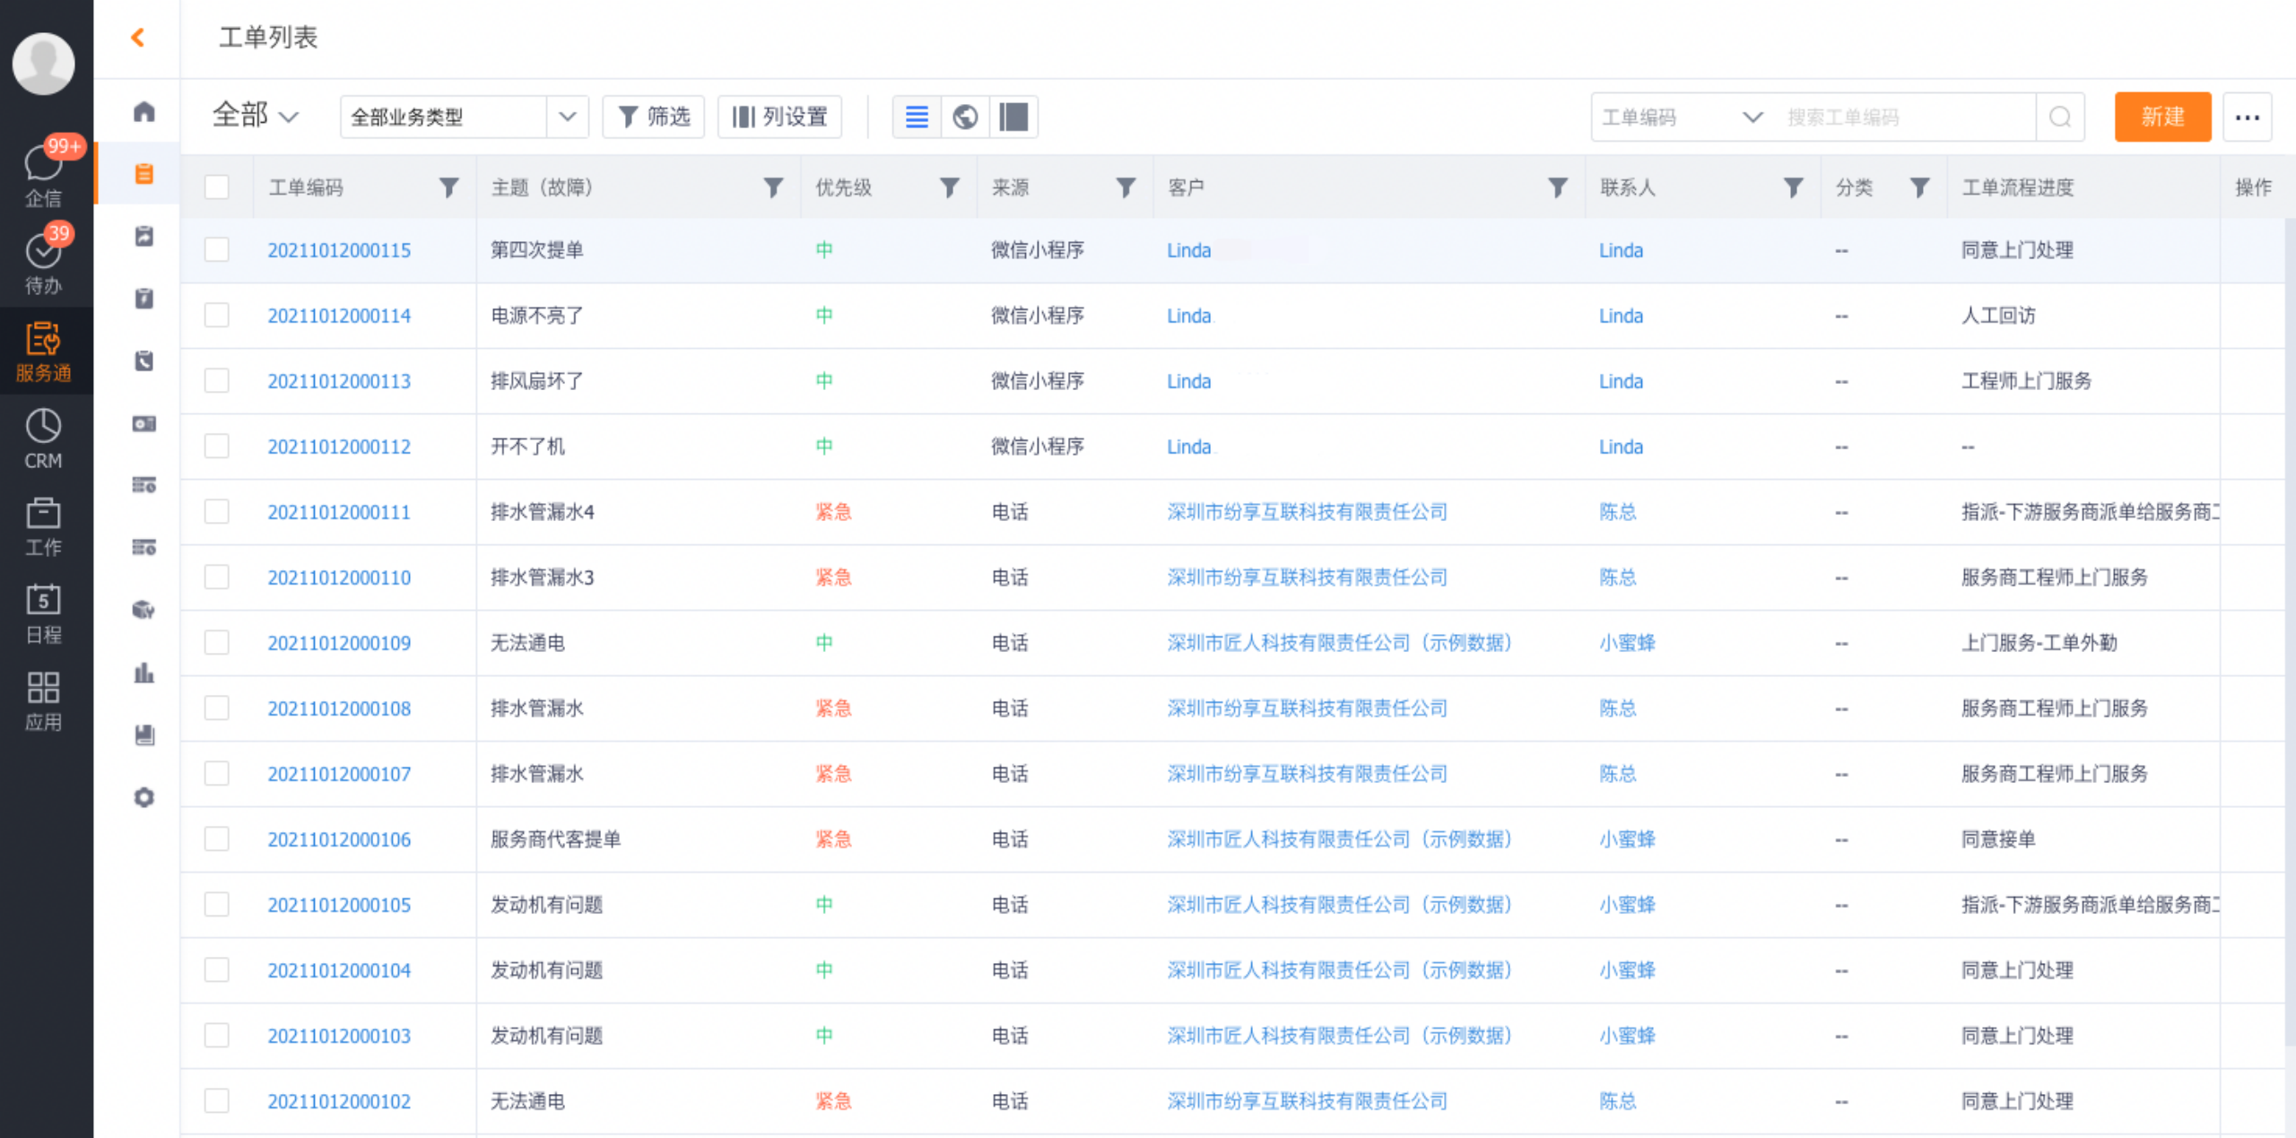Click the search magnifier icon

pyautogui.click(x=2060, y=117)
